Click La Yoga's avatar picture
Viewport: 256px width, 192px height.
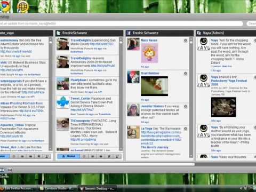pyautogui.click(x=133, y=132)
